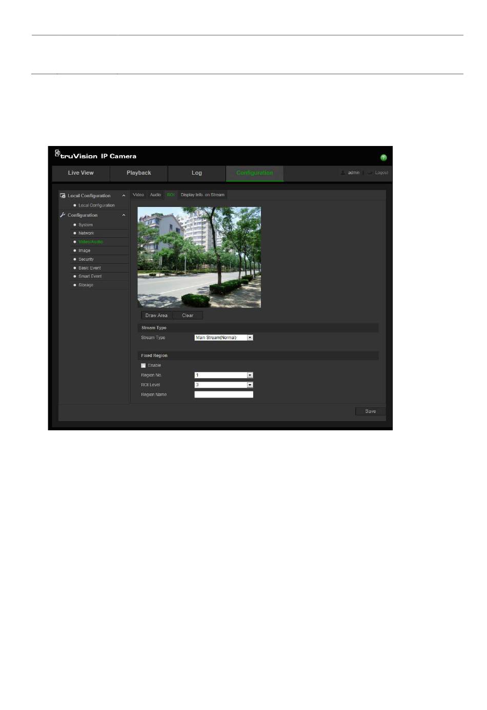The height and width of the screenshot is (710, 487).
Task: Open Display Info. on Stream tab
Action: tap(202, 195)
